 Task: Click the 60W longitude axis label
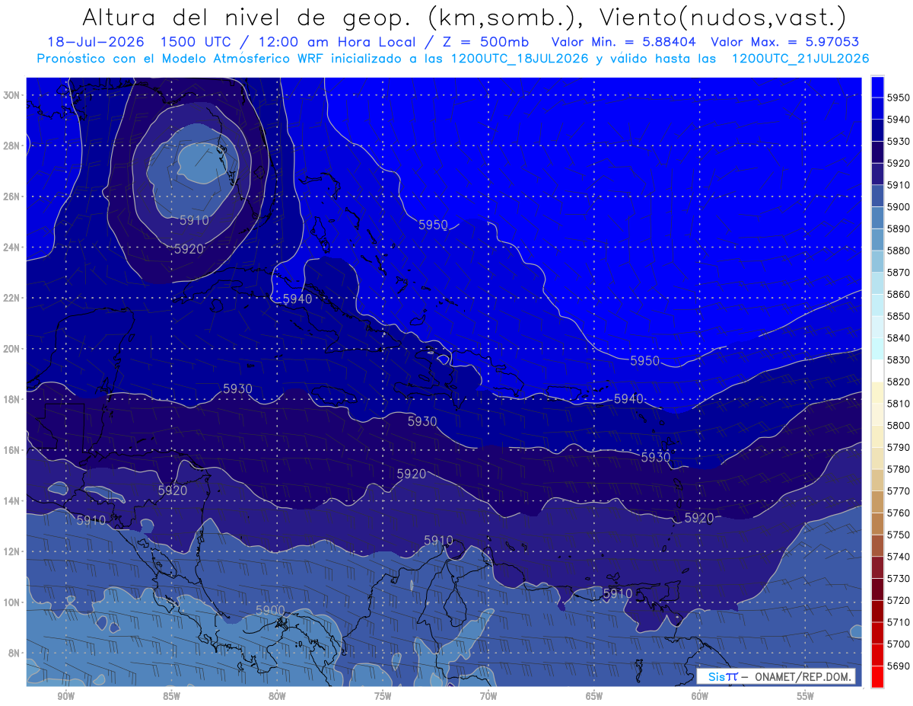tap(700, 696)
